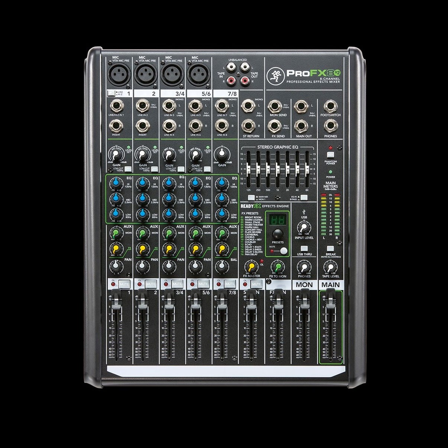Viewport: 448px width, 448px height.
Task: Toggle graphic EQ MAIN MIX/MON 1 switch
Action: pyautogui.click(x=251, y=198)
